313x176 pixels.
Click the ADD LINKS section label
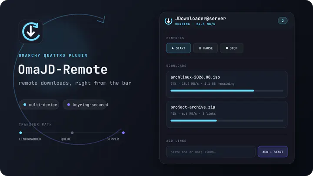[176, 141]
